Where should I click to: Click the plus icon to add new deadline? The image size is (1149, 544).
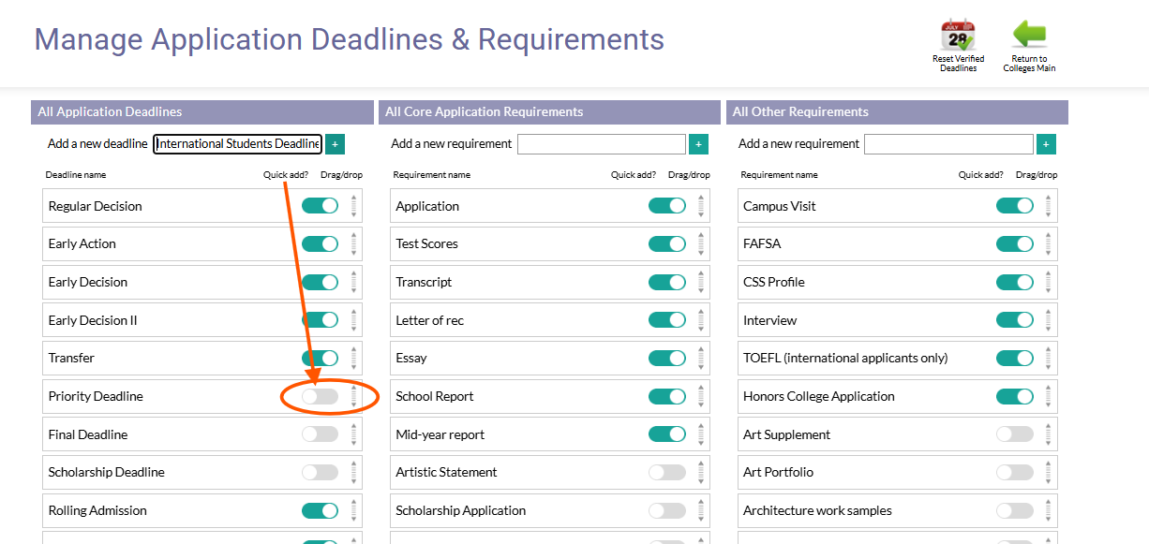(336, 144)
